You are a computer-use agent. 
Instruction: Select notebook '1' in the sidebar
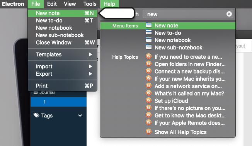click(x=58, y=102)
